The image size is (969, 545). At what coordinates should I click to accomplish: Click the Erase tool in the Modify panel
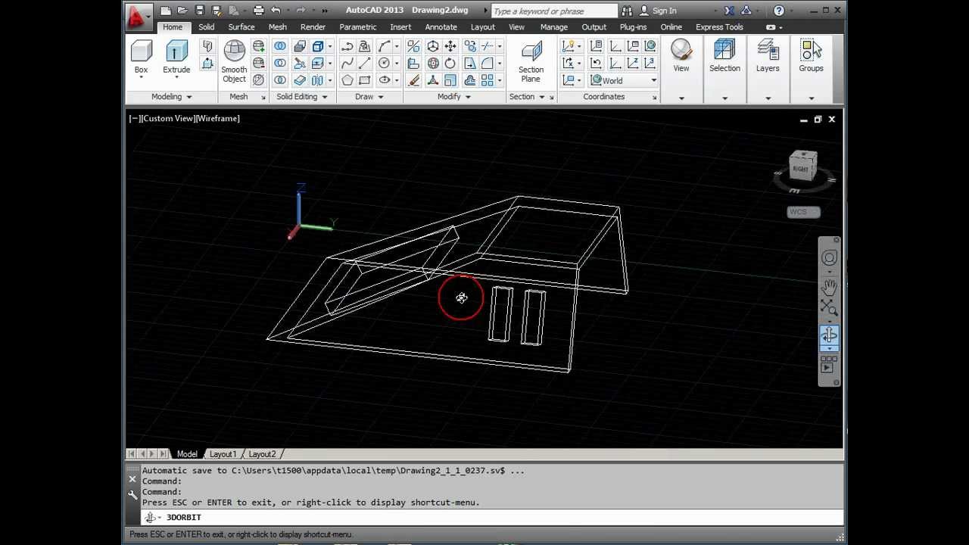(x=414, y=80)
